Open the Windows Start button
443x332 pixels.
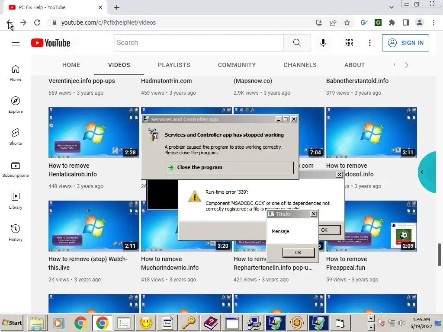tap(12, 323)
